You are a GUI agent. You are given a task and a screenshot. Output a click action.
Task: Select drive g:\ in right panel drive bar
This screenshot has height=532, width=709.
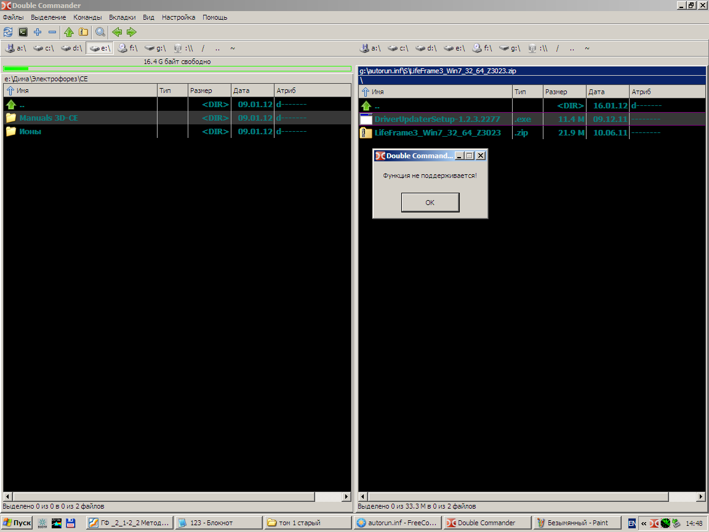[510, 48]
